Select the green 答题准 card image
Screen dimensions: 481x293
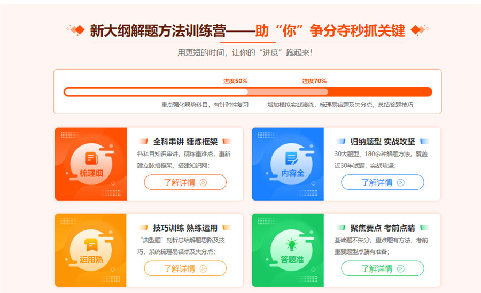(288, 250)
